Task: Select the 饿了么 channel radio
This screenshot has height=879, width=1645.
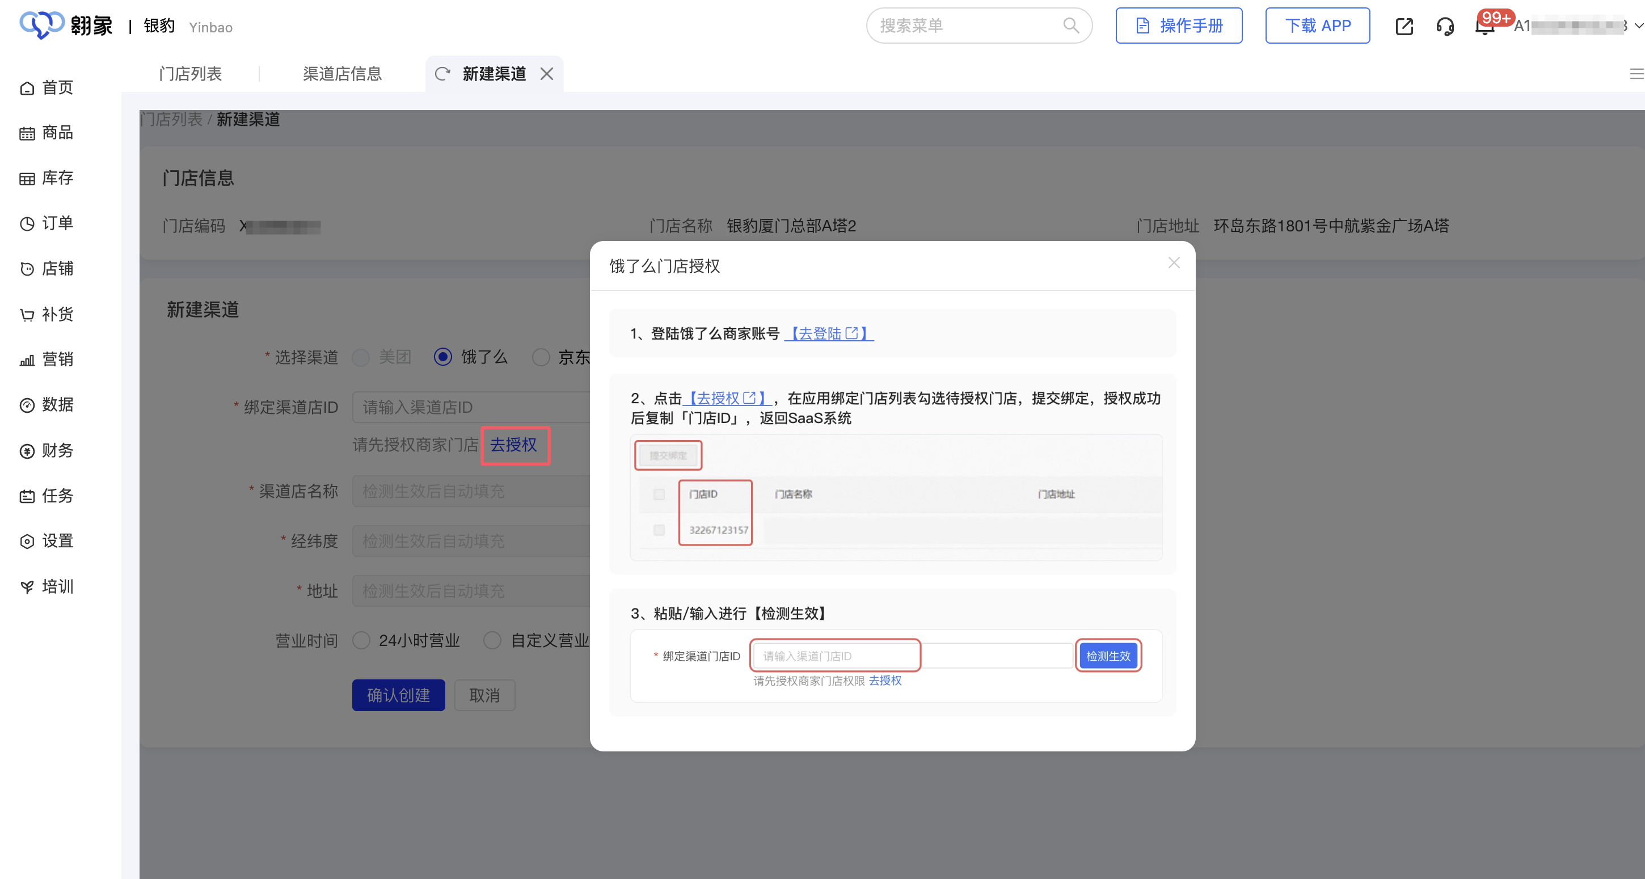Action: [x=442, y=357]
